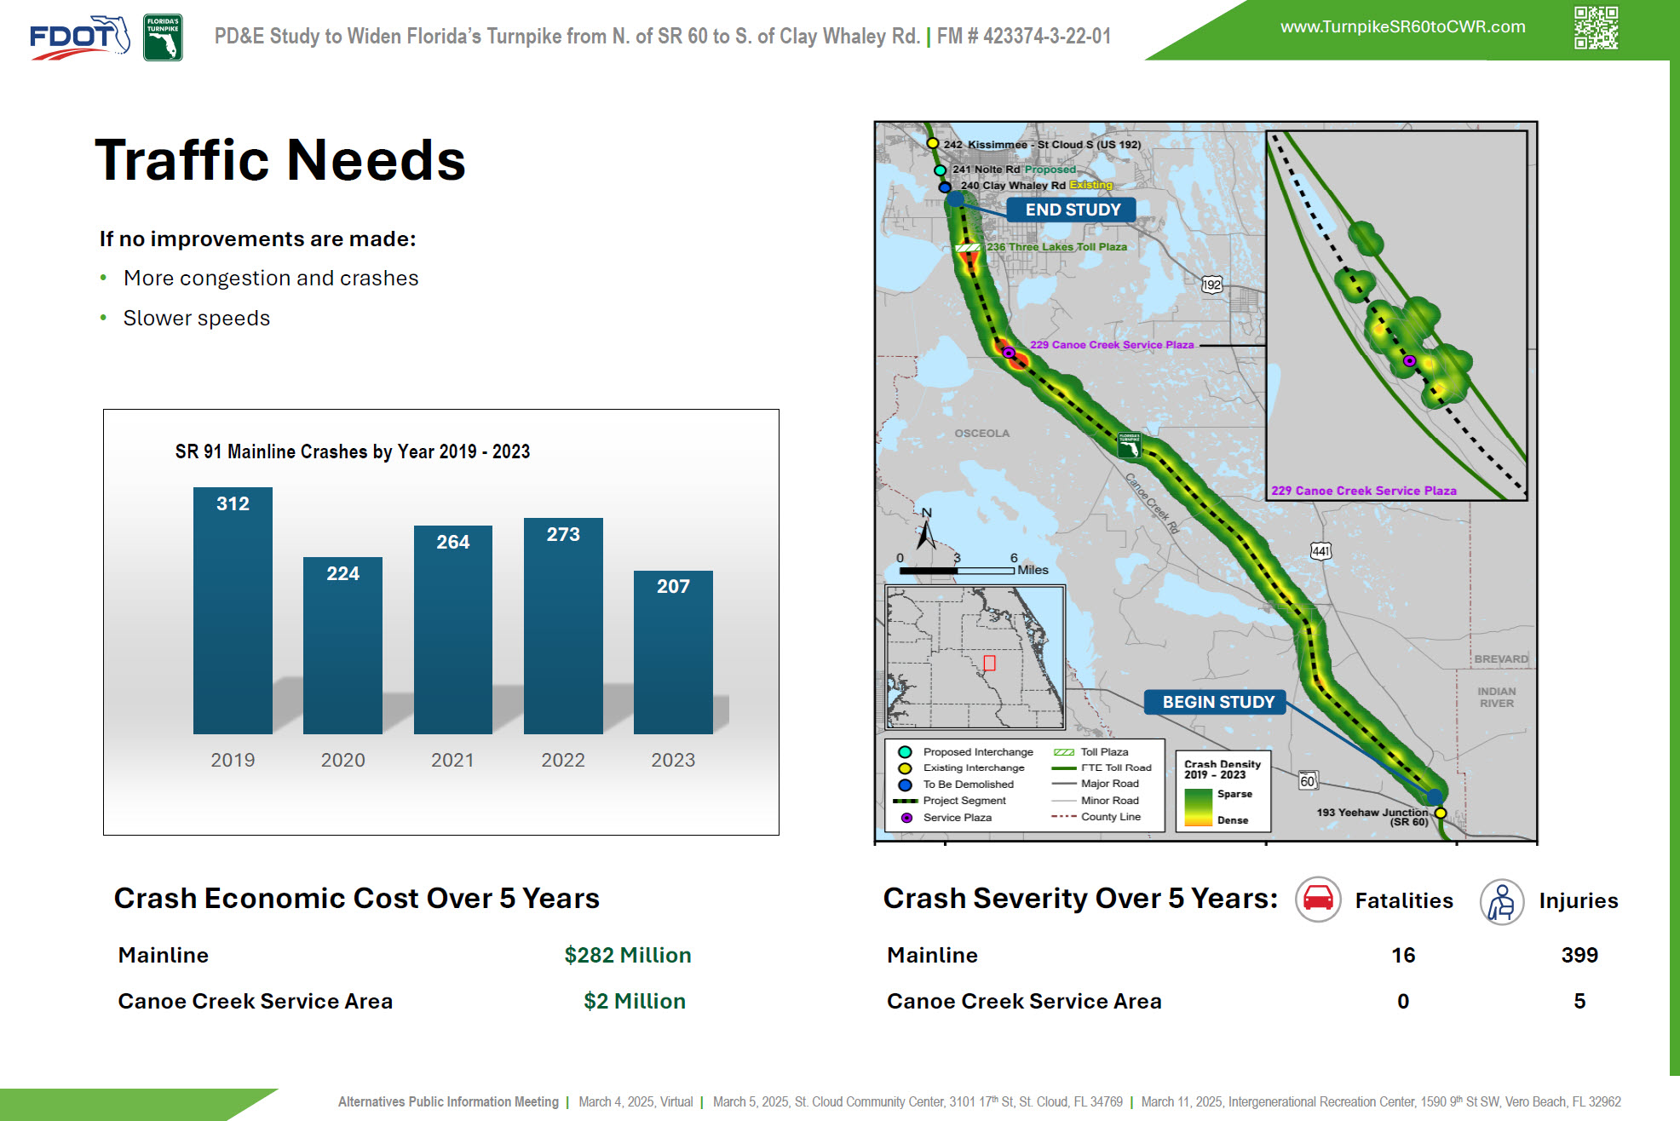Click the 'Alternatives Public Information Meeting' footer text
This screenshot has width=1680, height=1121.
(448, 1101)
